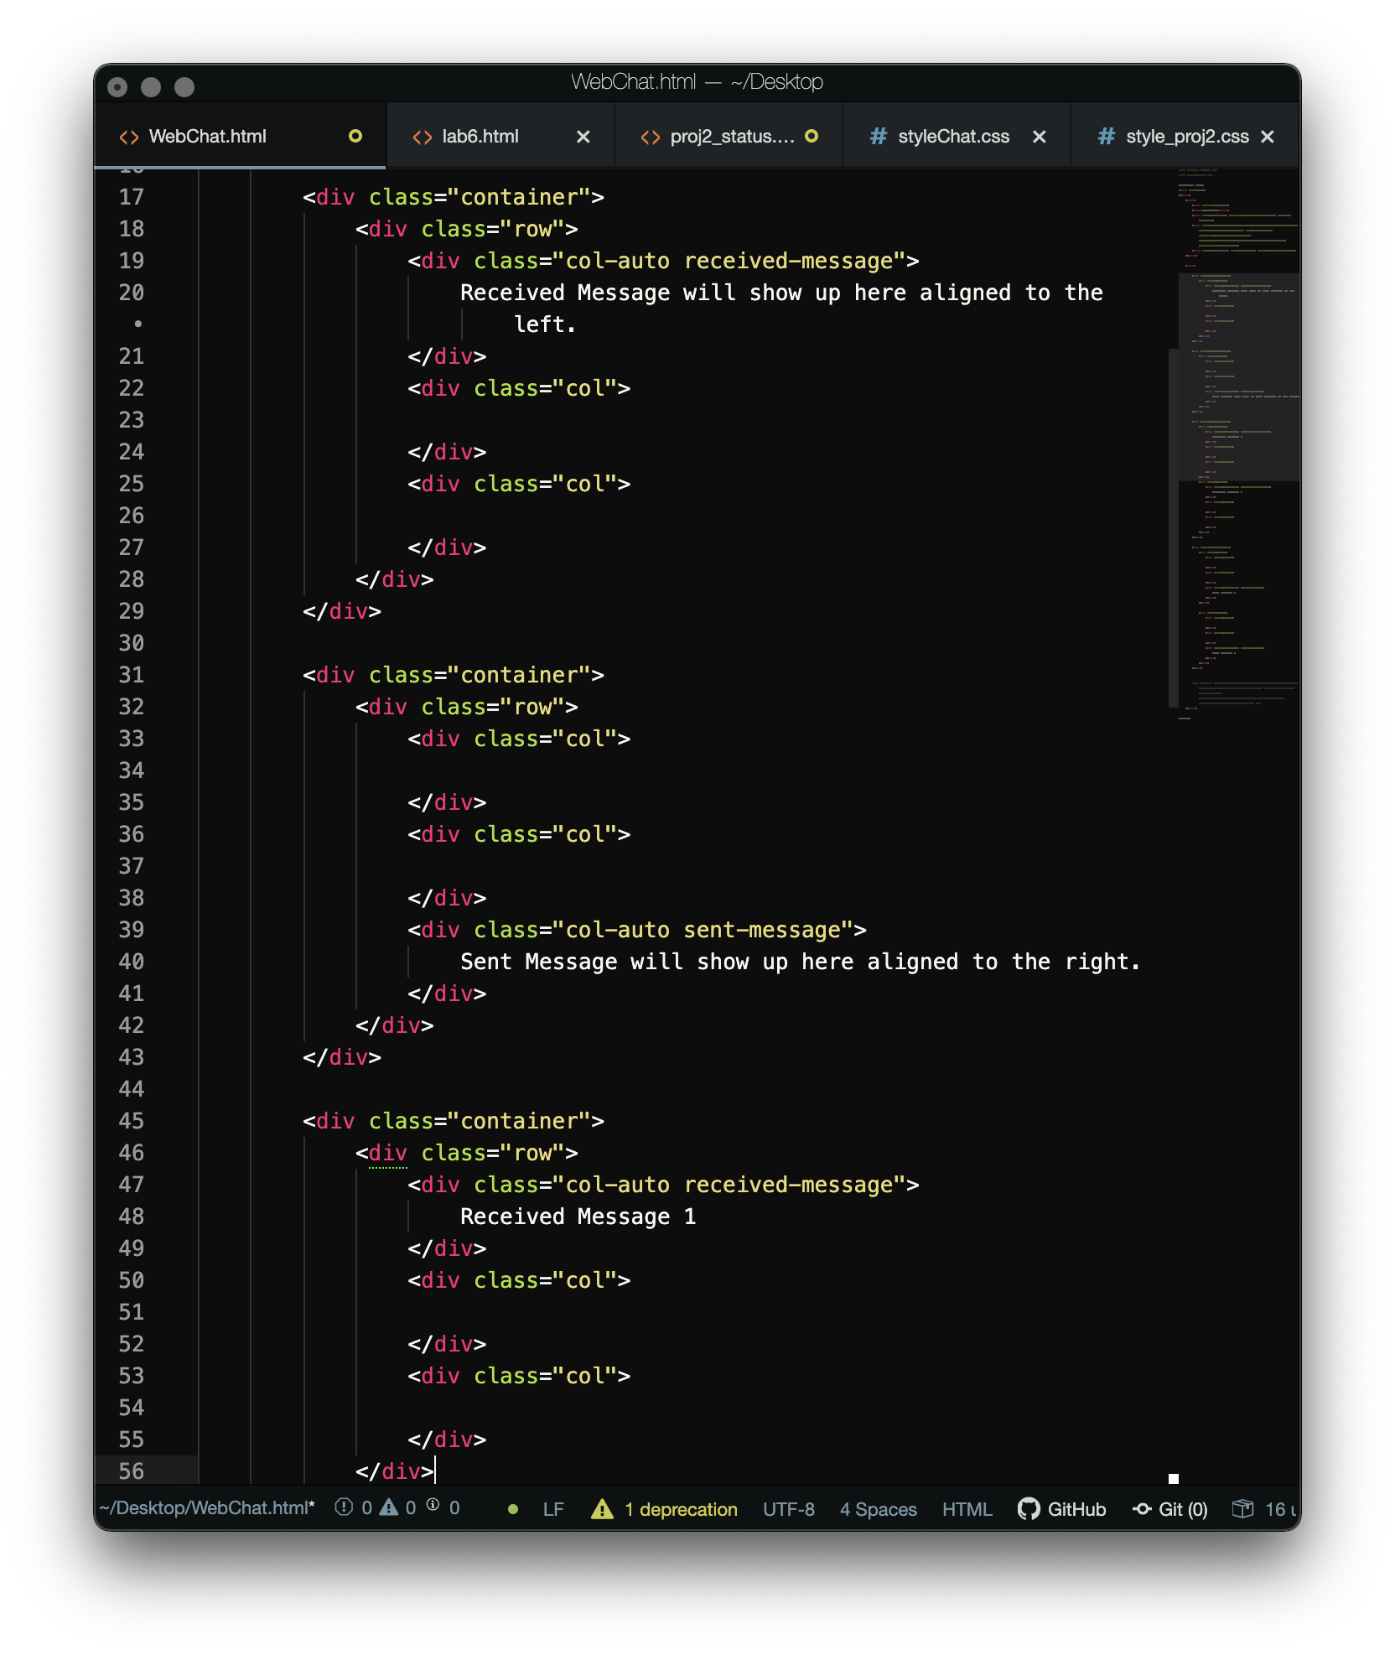
Task: Close the lab6.html tab
Action: click(583, 137)
